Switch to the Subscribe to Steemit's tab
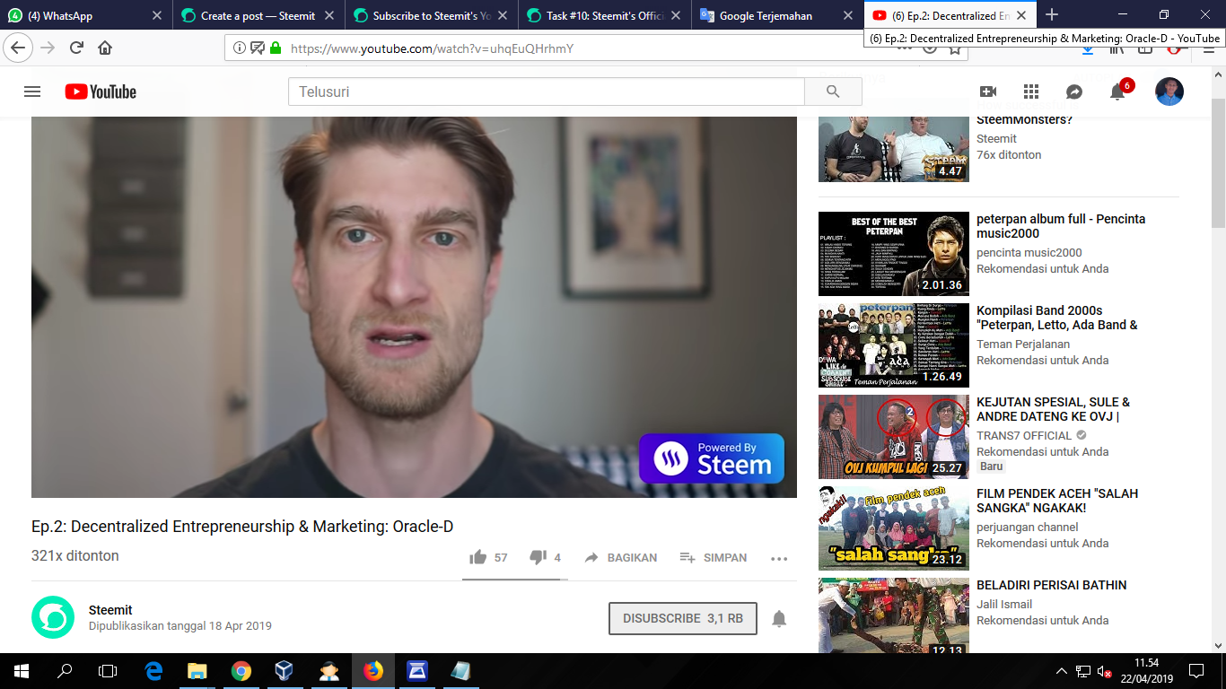This screenshot has height=689, width=1226. coord(433,15)
